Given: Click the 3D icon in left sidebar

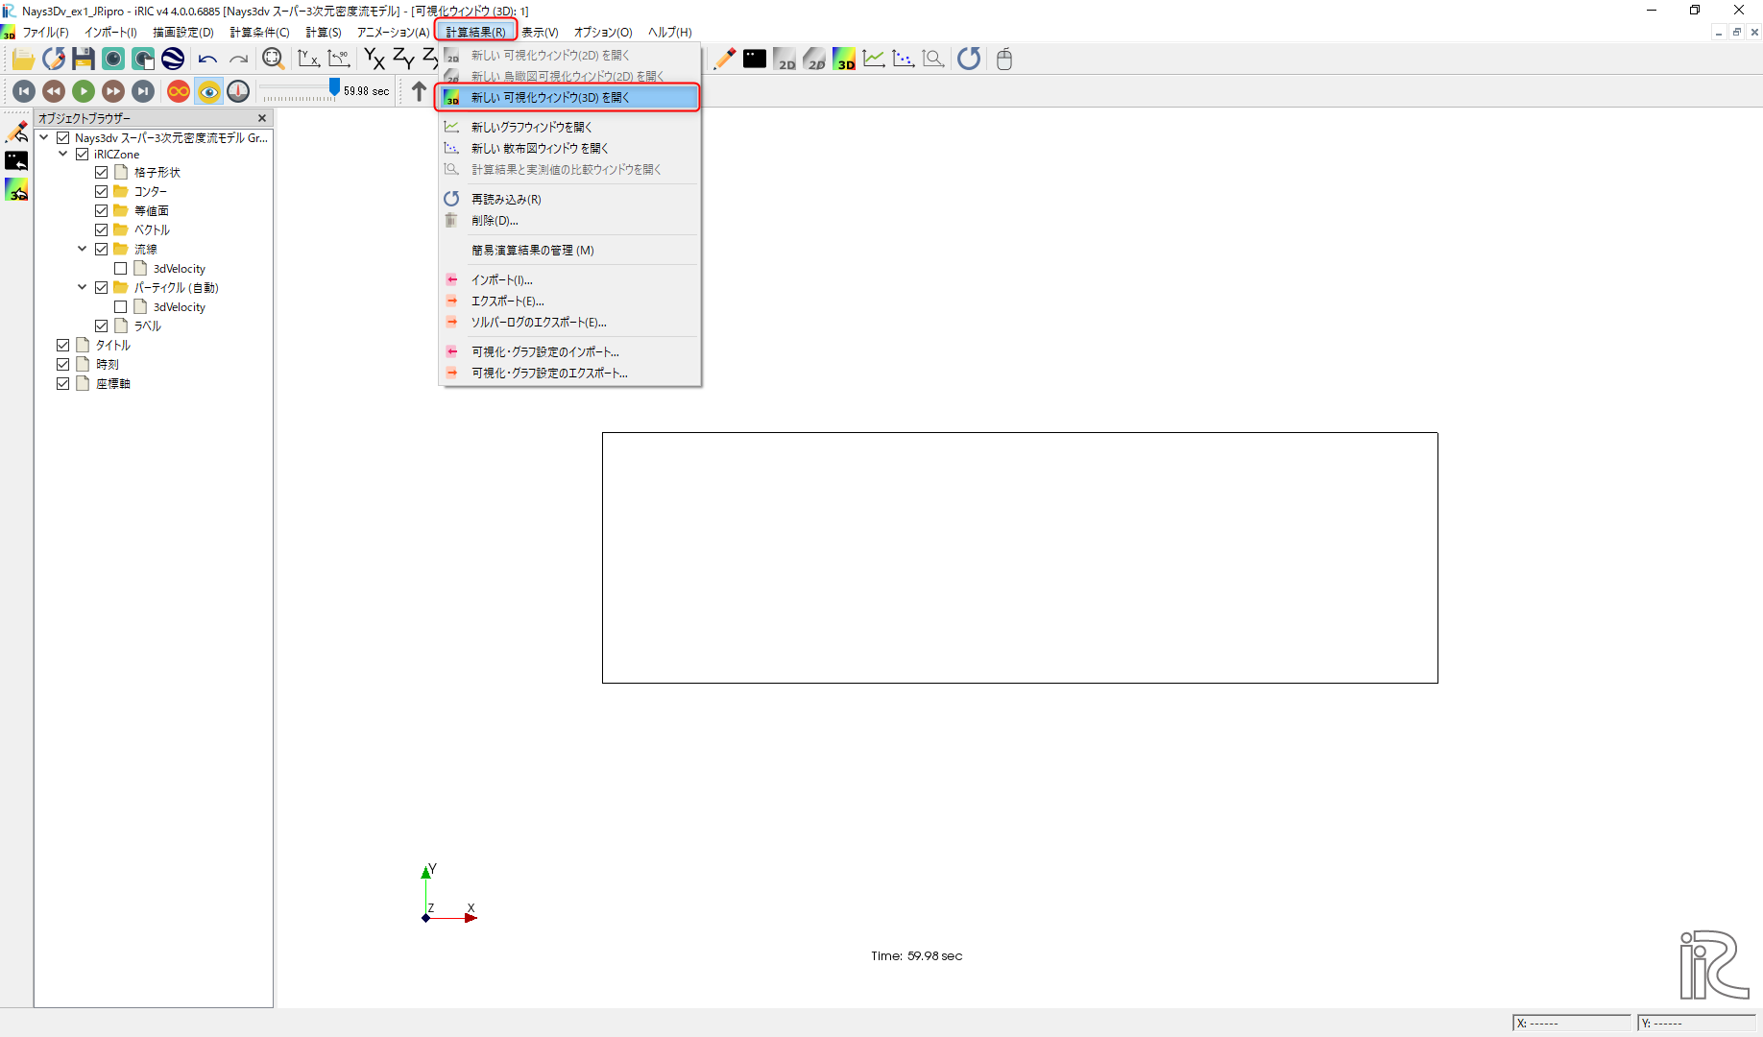Looking at the screenshot, I should pos(16,190).
